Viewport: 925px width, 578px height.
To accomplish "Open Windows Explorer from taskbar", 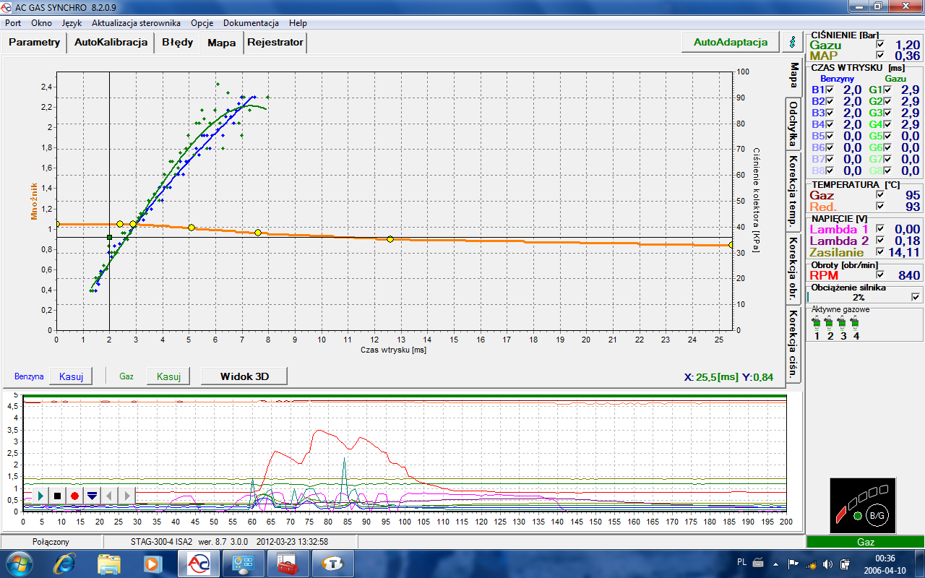I will click(109, 563).
